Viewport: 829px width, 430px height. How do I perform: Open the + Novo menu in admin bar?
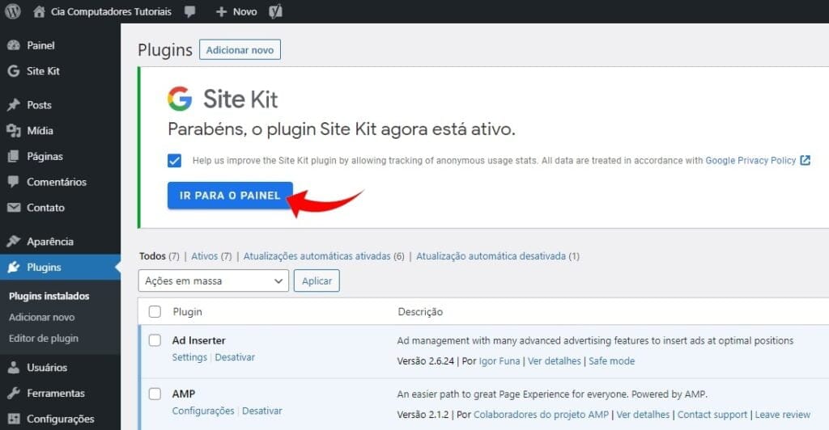coord(236,12)
